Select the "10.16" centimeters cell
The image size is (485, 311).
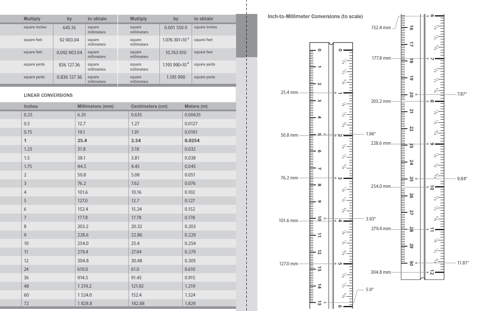click(136, 192)
